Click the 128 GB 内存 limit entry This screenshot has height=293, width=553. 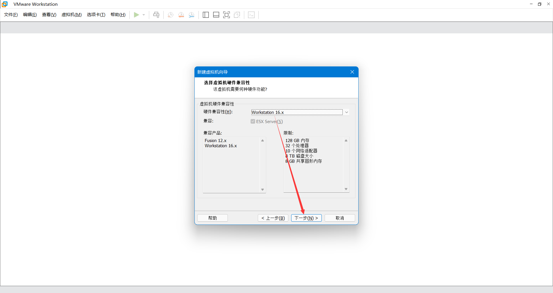coord(297,141)
